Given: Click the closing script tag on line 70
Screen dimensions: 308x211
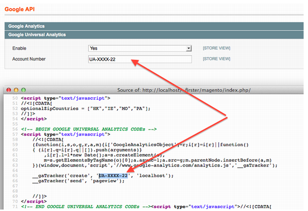Looking at the screenshot, I should (x=34, y=201).
